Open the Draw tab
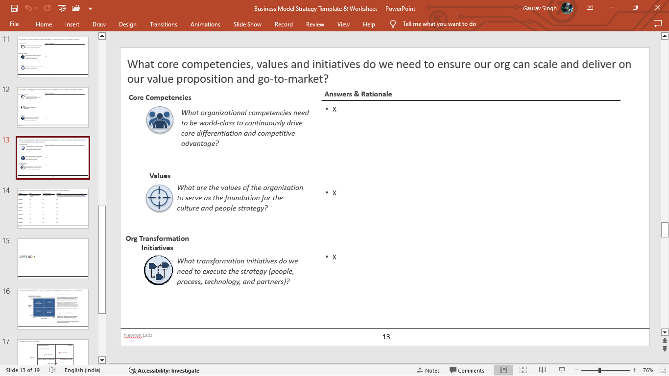 pyautogui.click(x=99, y=24)
